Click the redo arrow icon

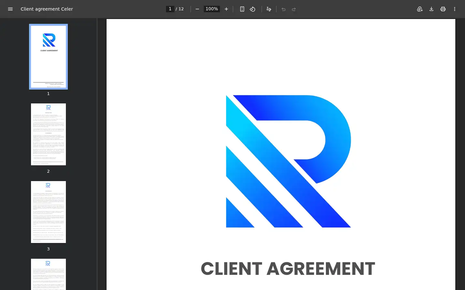294,9
